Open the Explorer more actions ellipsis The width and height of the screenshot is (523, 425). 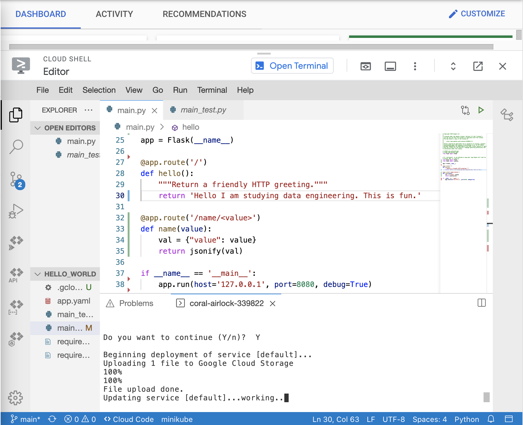pyautogui.click(x=89, y=110)
